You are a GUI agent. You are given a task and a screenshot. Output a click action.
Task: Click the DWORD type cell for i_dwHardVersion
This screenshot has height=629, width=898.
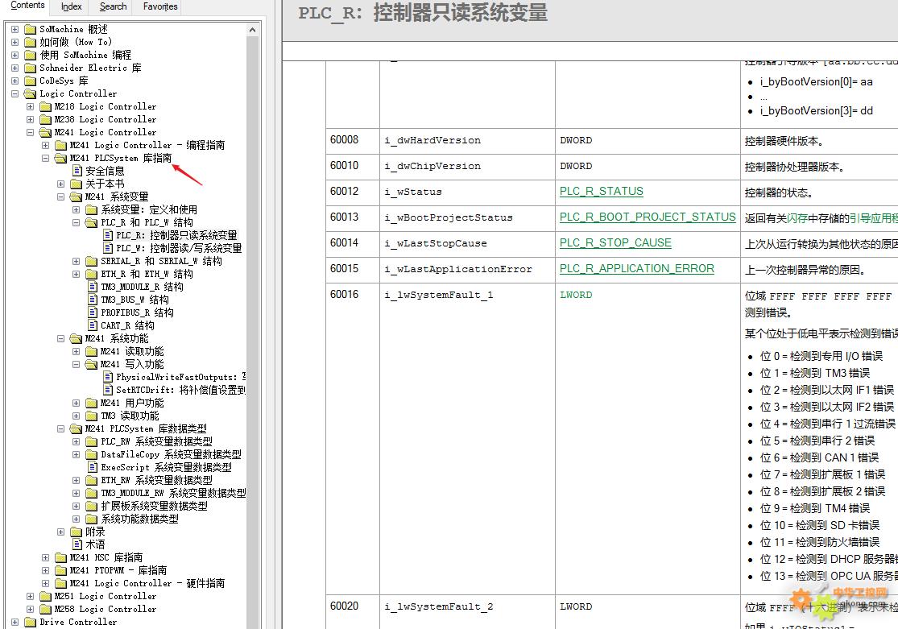click(648, 140)
